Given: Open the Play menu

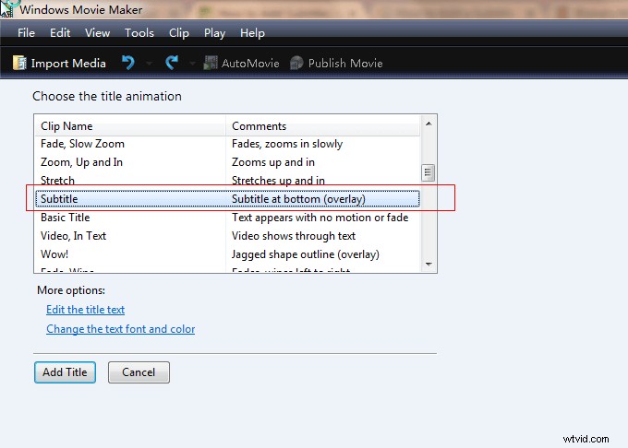Looking at the screenshot, I should pyautogui.click(x=214, y=33).
